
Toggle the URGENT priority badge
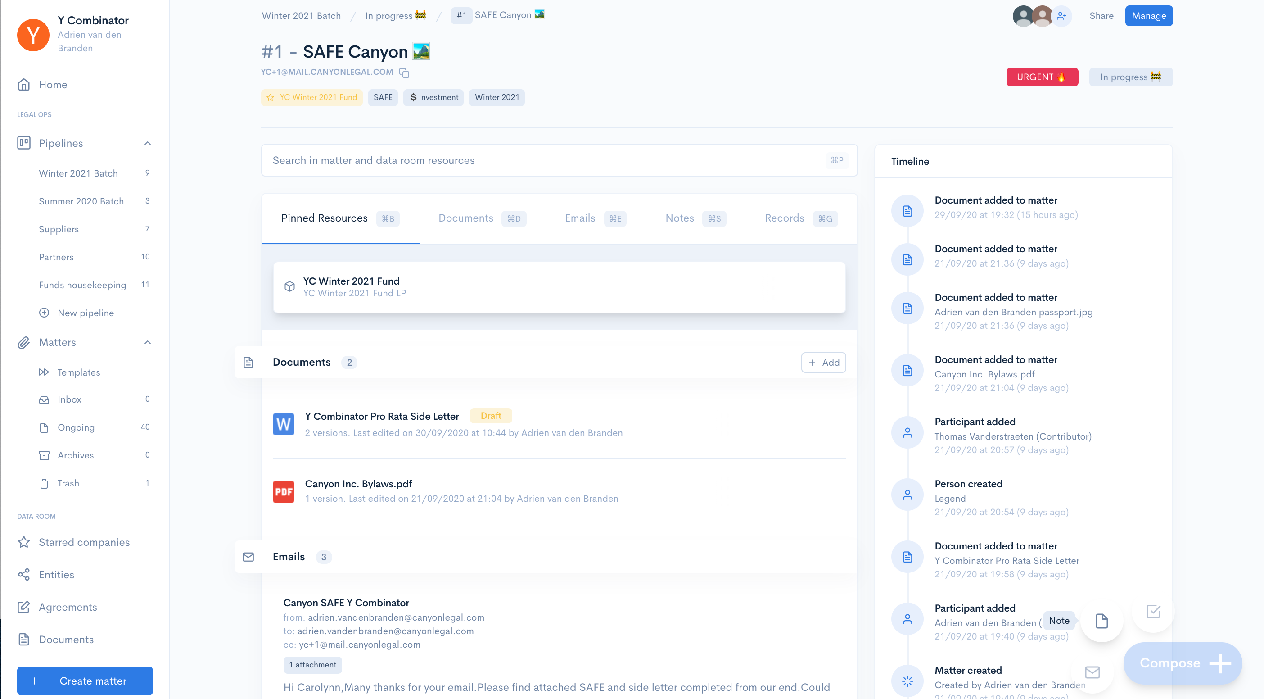click(1042, 77)
